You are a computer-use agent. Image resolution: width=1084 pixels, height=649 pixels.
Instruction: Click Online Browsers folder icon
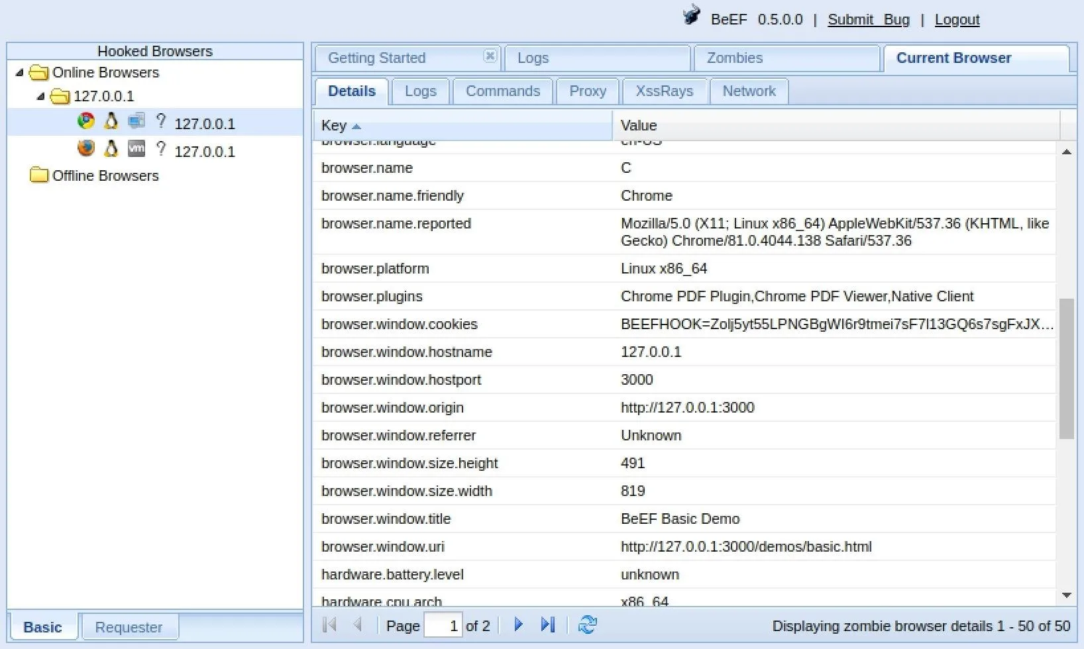[39, 72]
